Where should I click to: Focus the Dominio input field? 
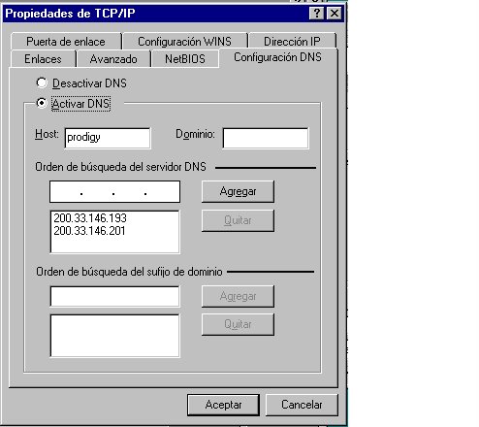266,138
